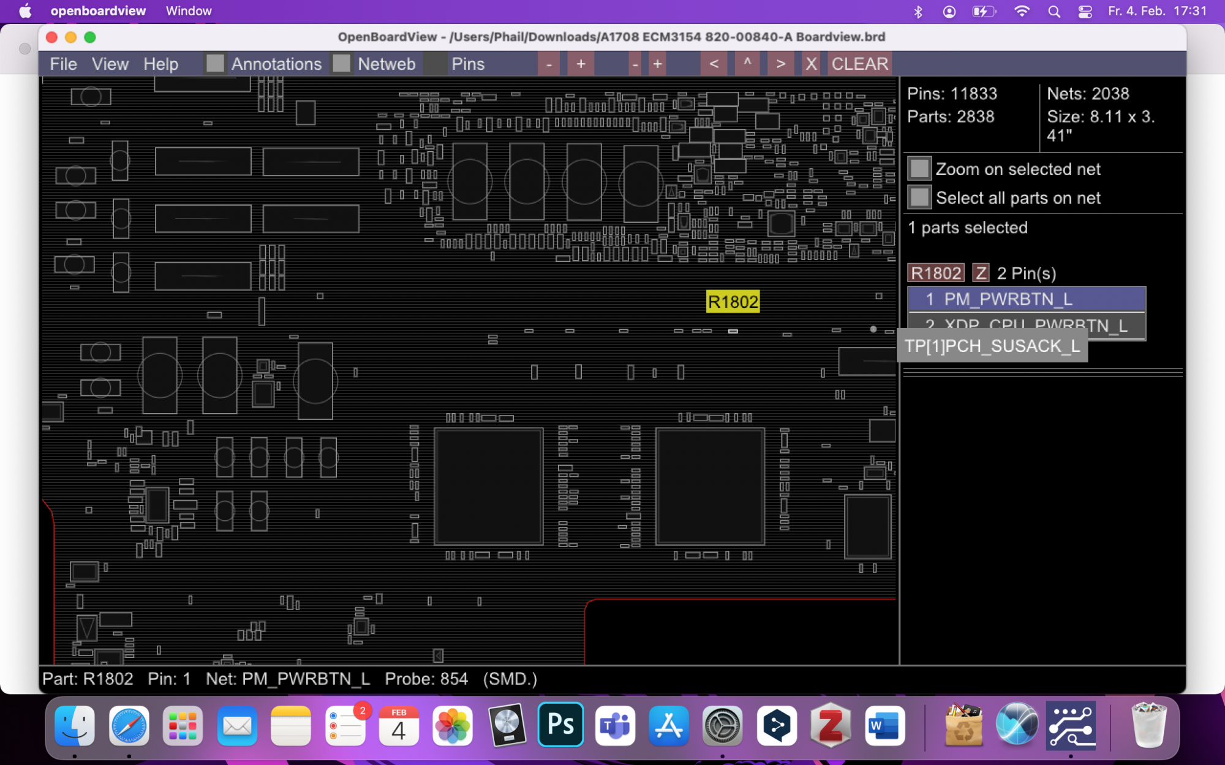Enable the Annotations checkbox
Viewport: 1225px width, 765px height.
[x=215, y=64]
